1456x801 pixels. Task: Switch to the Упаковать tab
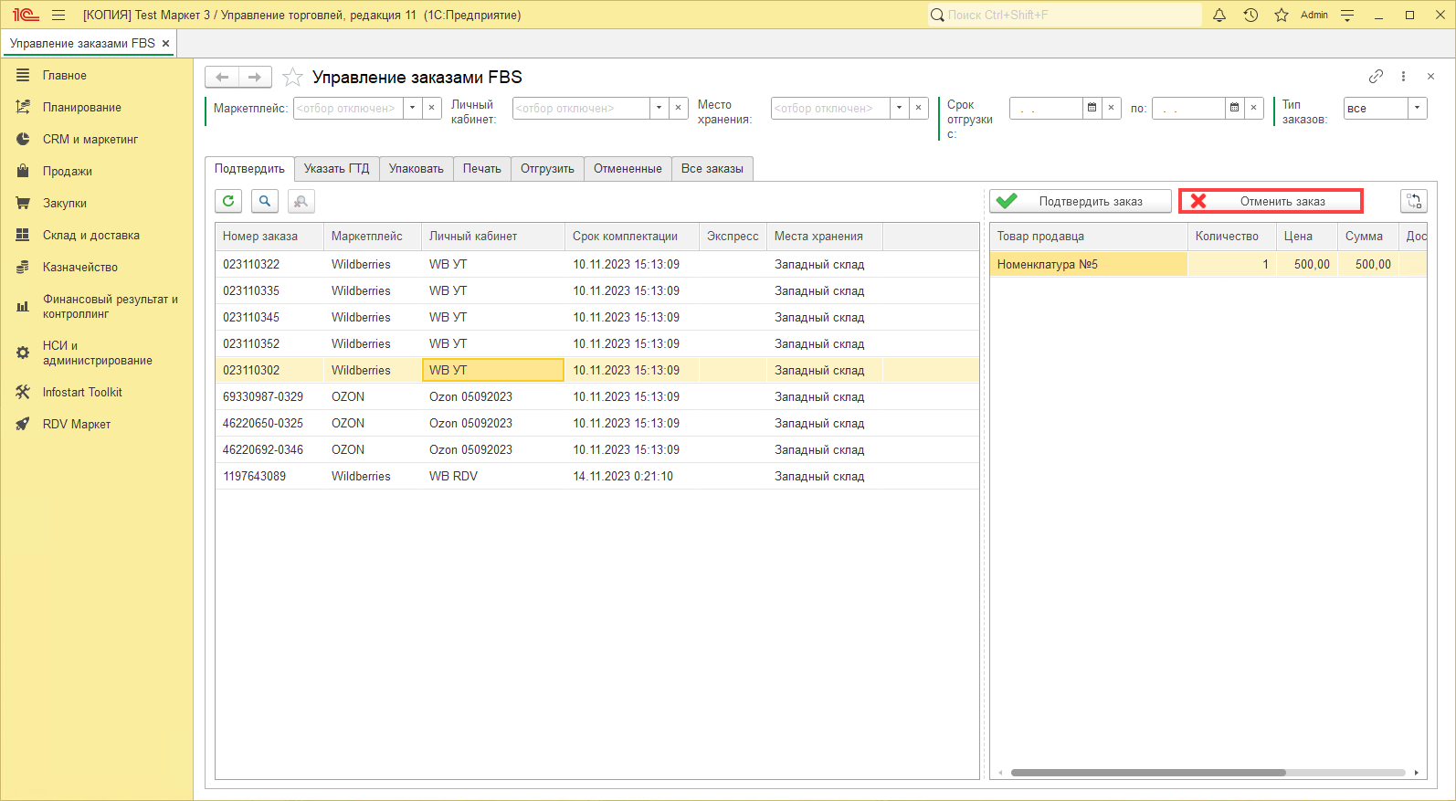417,169
